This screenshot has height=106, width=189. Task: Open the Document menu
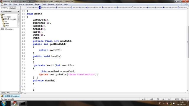tap(29, 4)
